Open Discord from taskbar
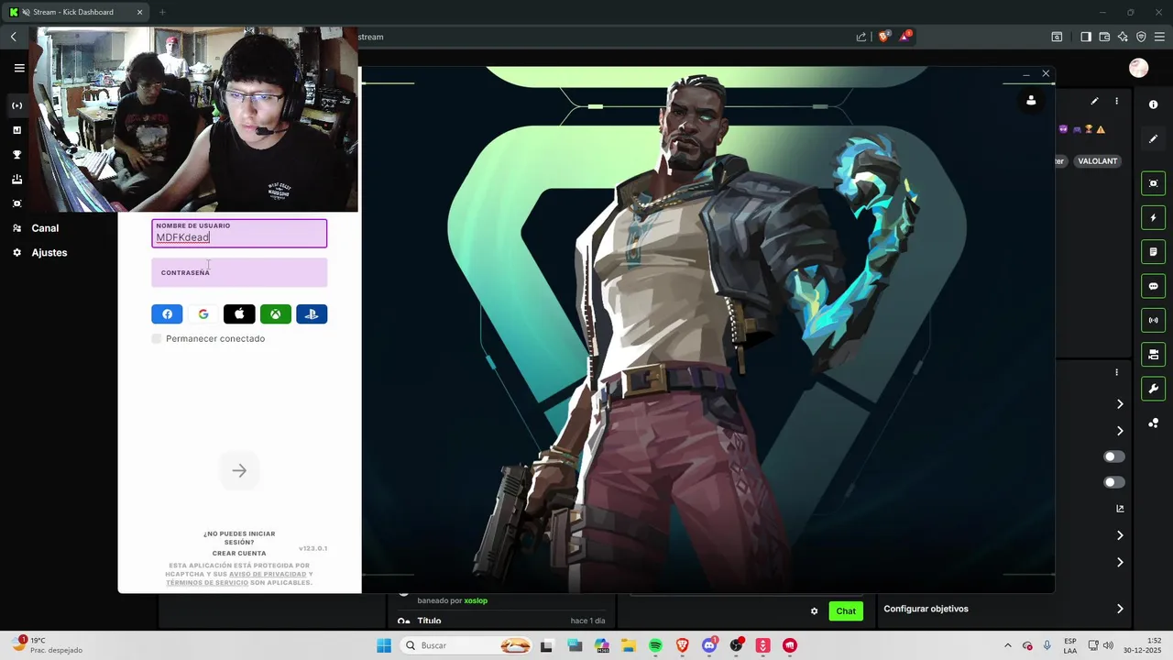1173x660 pixels. click(x=709, y=646)
